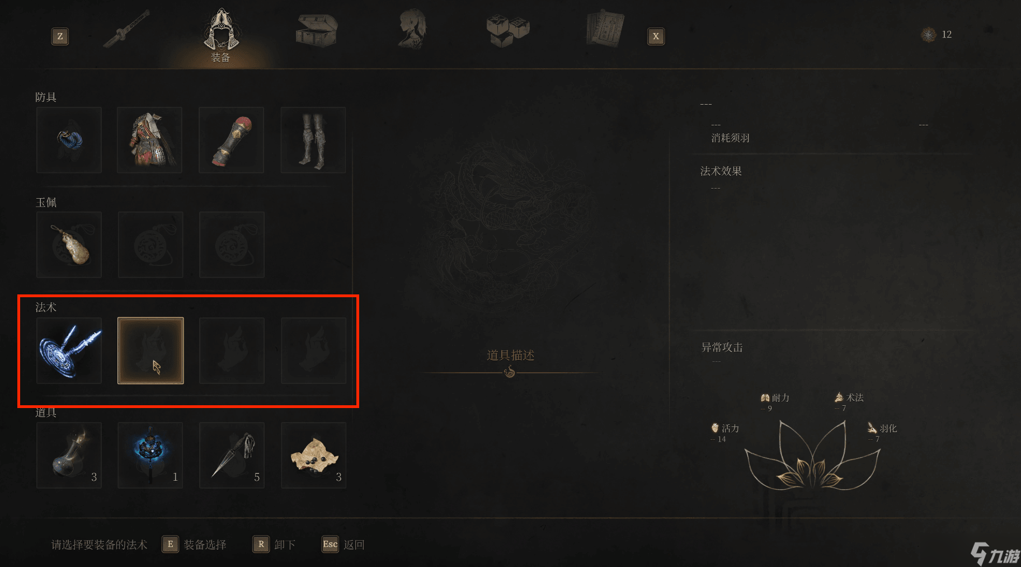
Task: Select the flask item with count 3
Action: (69, 455)
